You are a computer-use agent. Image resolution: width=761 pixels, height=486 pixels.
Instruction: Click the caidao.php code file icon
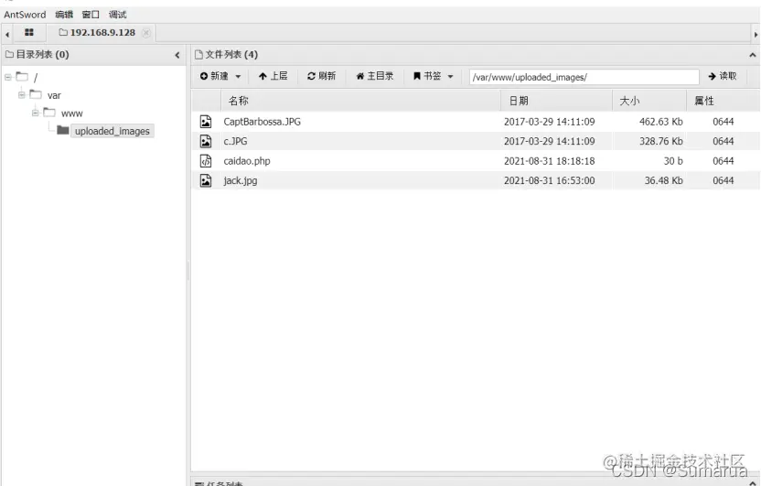(x=206, y=161)
